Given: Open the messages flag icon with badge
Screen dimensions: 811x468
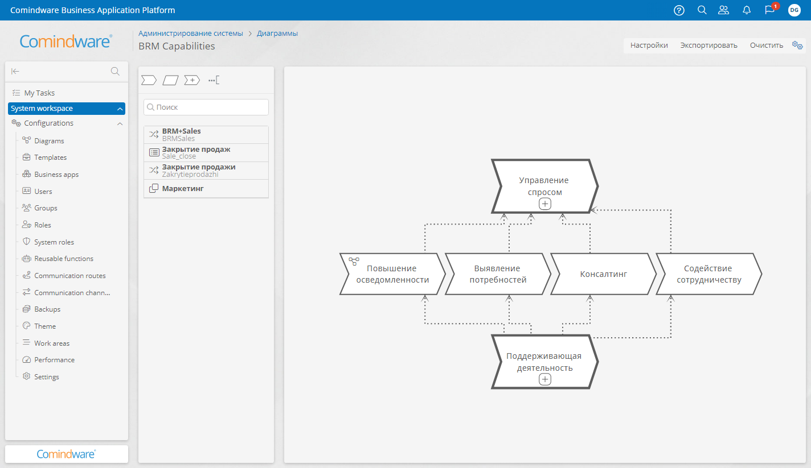Looking at the screenshot, I should (x=770, y=10).
